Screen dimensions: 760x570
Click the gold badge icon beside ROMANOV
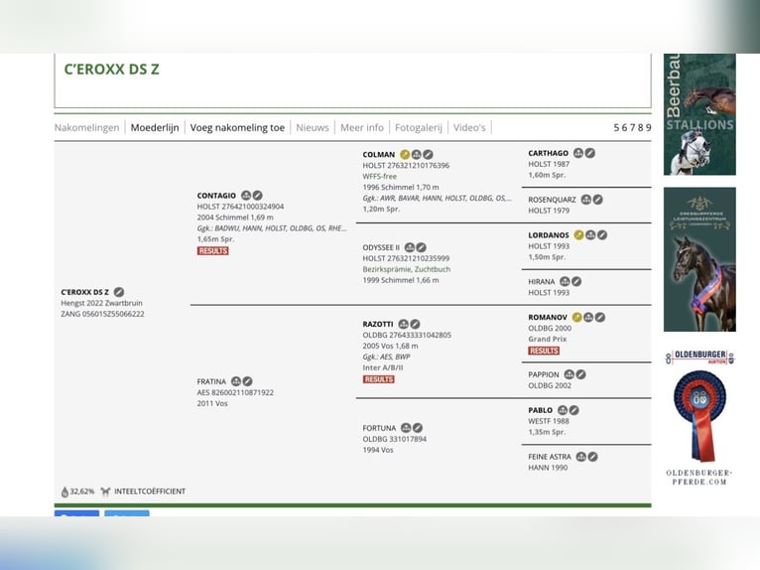[577, 317]
